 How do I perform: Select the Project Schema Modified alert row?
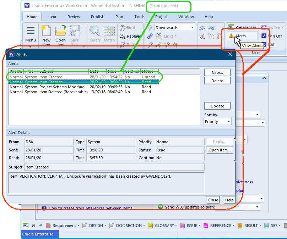click(x=83, y=87)
